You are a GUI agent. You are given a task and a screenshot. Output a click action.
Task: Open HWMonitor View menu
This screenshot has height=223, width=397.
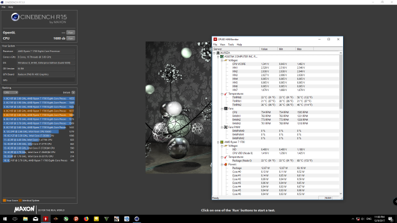[223, 45]
